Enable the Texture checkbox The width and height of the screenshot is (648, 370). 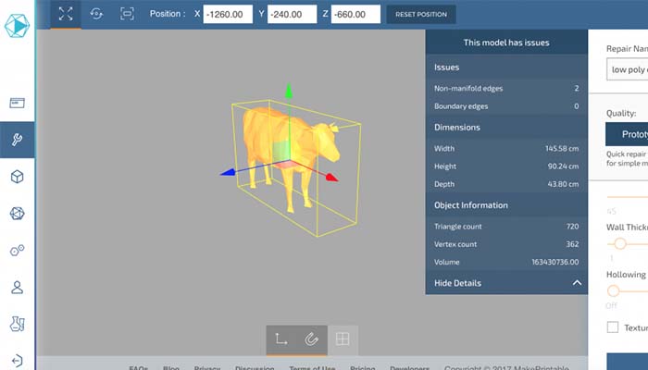pyautogui.click(x=612, y=327)
